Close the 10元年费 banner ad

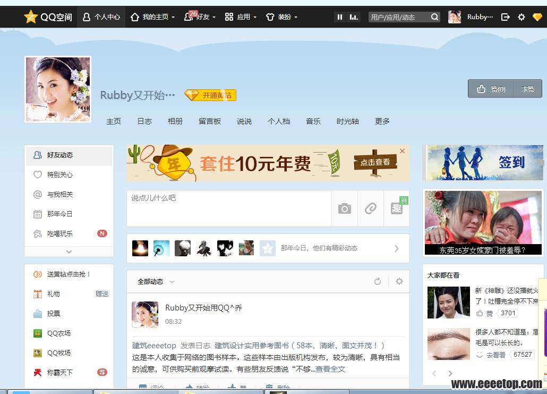402,151
